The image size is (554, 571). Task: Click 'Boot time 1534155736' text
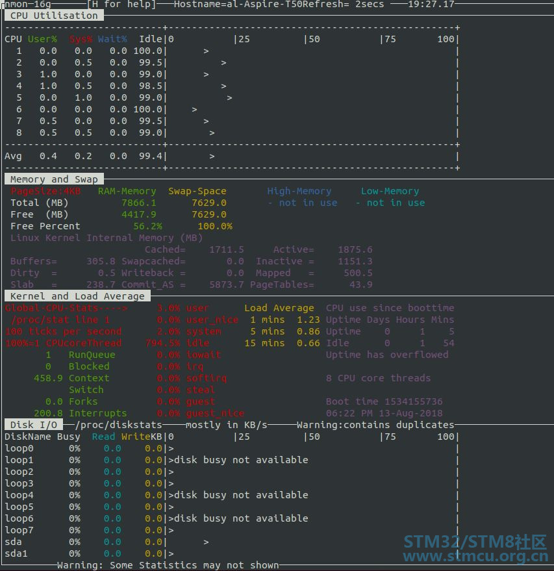(x=384, y=401)
